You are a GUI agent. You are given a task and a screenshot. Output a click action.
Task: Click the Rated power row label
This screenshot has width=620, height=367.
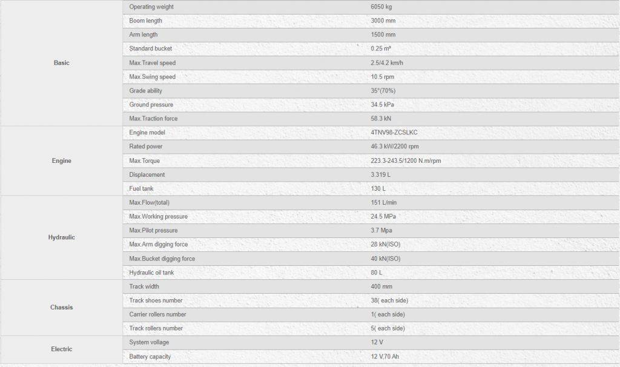[x=146, y=147]
